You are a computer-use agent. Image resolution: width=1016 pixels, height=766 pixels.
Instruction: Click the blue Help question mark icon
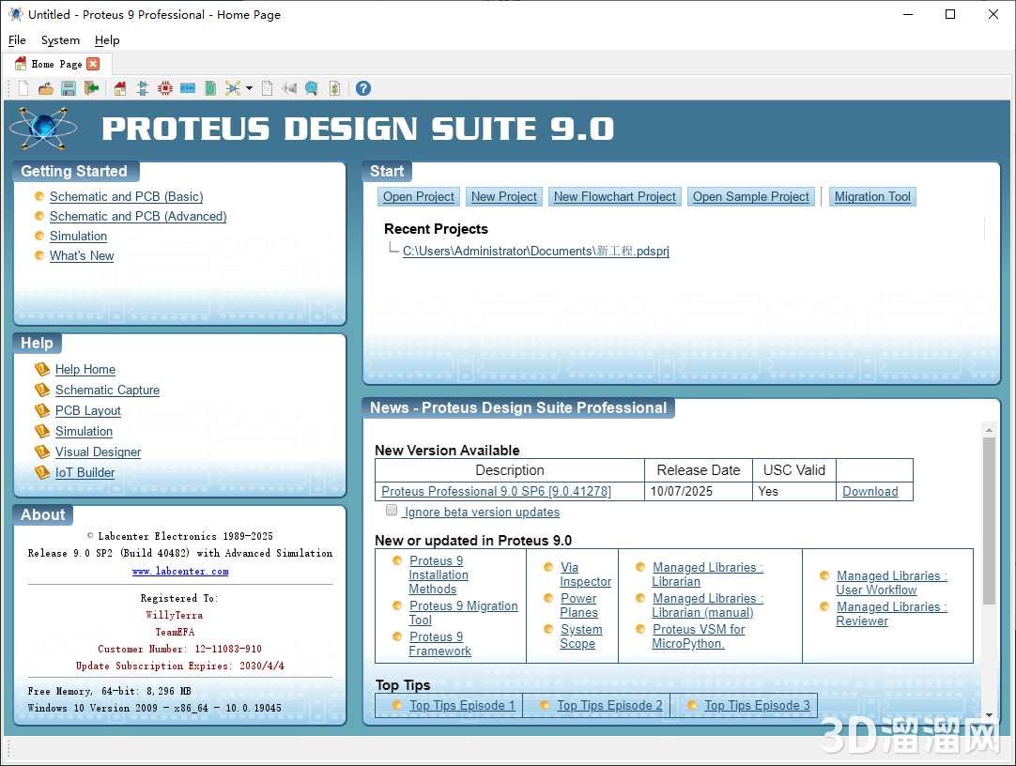click(363, 88)
